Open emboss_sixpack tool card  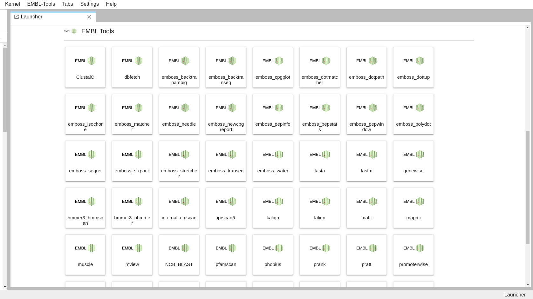click(x=132, y=161)
